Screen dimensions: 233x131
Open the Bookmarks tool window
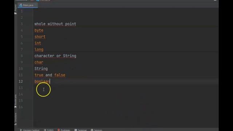[x=15, y=101]
